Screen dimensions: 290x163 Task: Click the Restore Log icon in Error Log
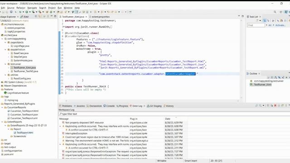coord(282,105)
